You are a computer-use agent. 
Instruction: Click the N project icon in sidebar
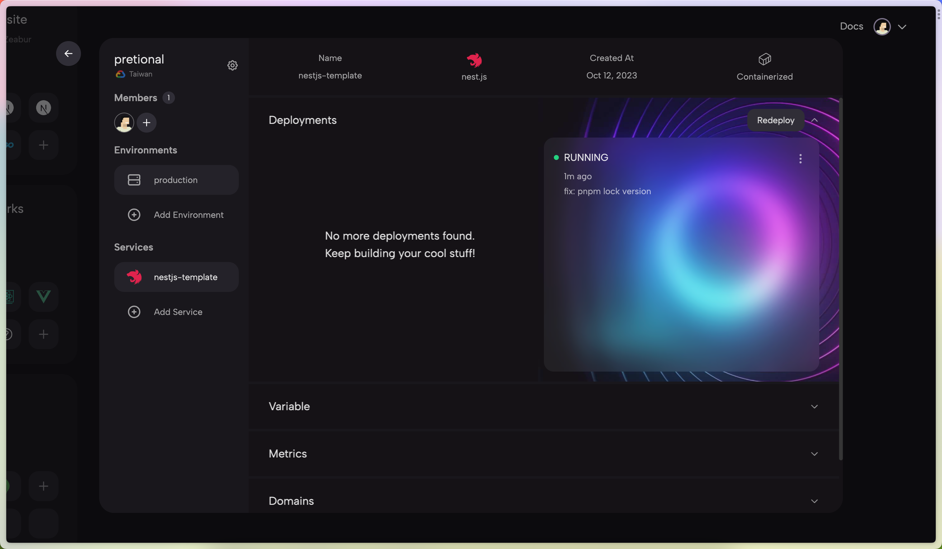pyautogui.click(x=43, y=108)
